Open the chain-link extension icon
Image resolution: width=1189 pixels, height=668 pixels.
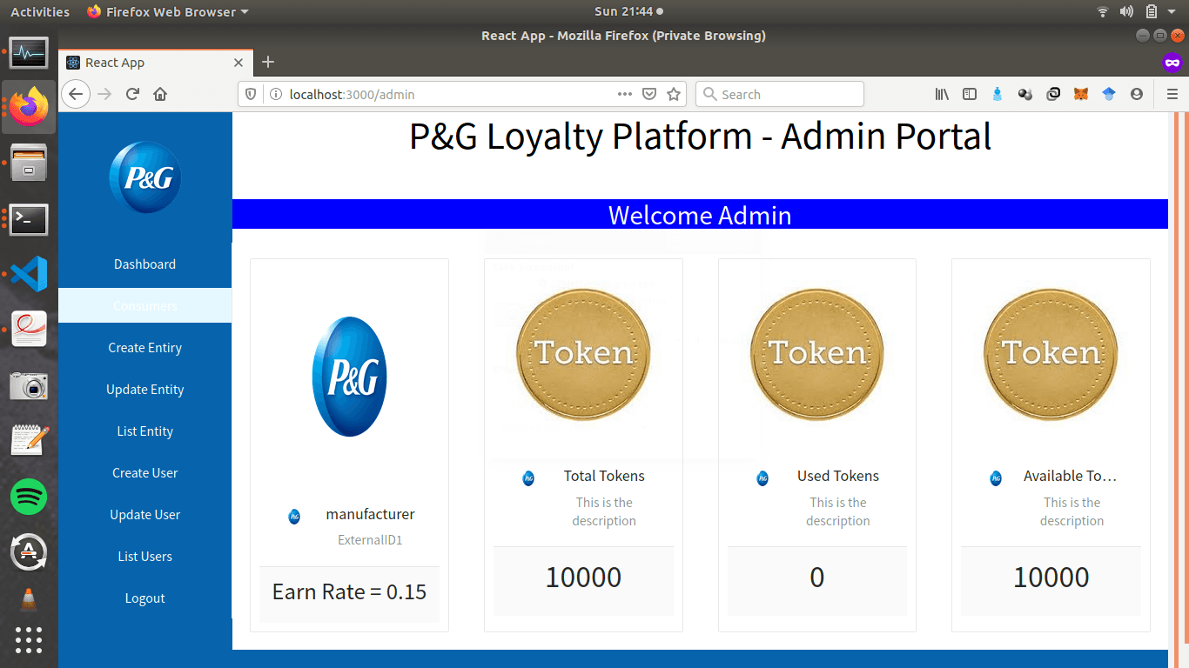pos(1053,94)
